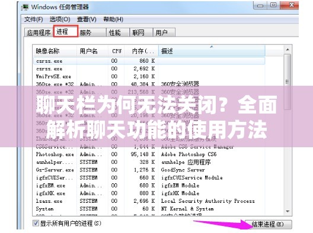Sort by 用户名 column header
The height and width of the screenshot is (233, 313).
coord(92,51)
